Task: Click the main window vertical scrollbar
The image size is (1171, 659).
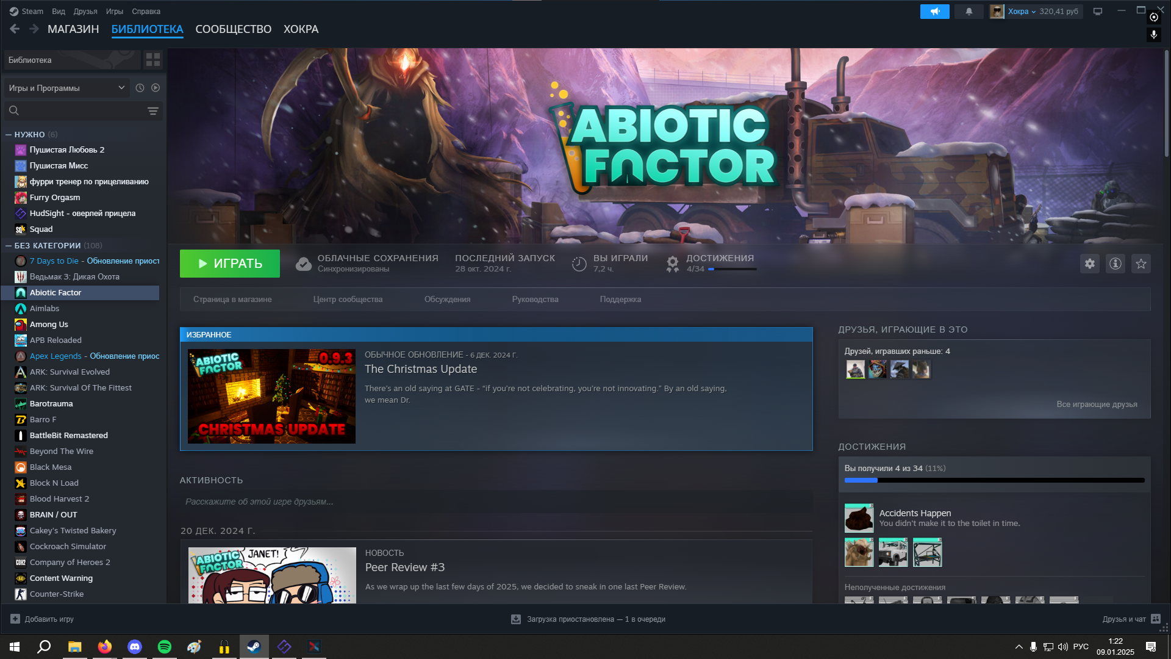Action: pyautogui.click(x=1166, y=104)
